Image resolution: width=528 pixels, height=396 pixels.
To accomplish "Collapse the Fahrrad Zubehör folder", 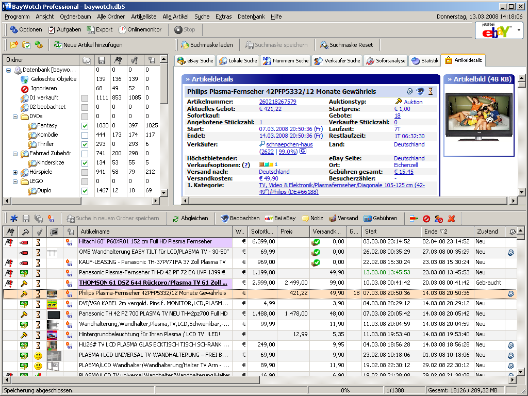I will 15,154.
